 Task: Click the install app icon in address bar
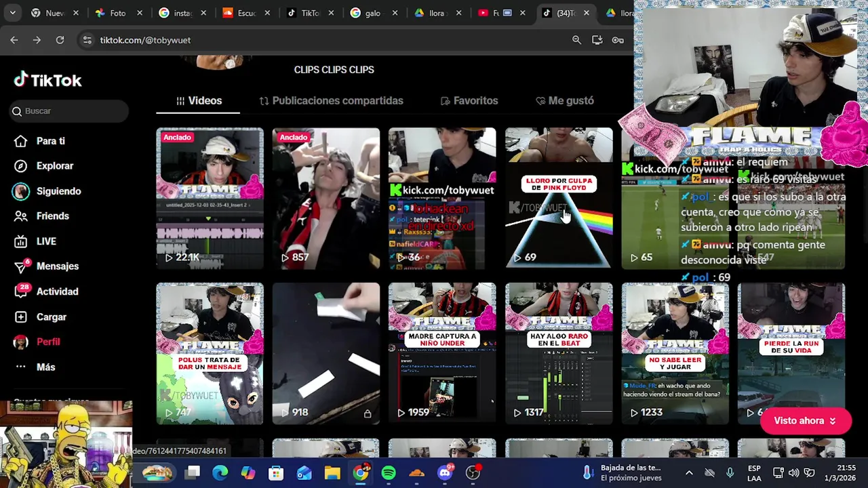[x=597, y=40]
